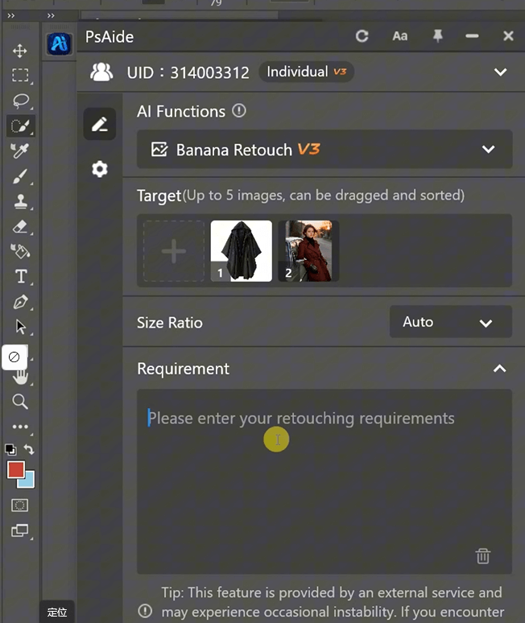Clear requirements with the trash icon
The height and width of the screenshot is (623, 525).
(483, 556)
